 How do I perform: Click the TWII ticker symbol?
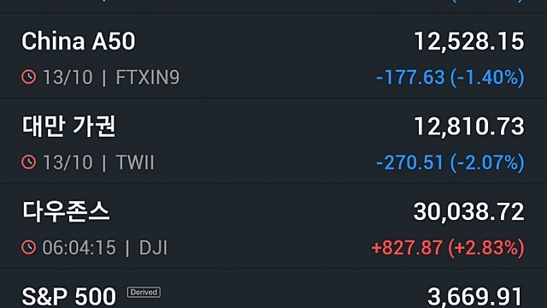[135, 163]
